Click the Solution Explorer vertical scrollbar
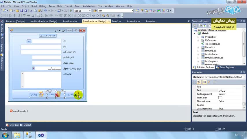 click(x=244, y=47)
